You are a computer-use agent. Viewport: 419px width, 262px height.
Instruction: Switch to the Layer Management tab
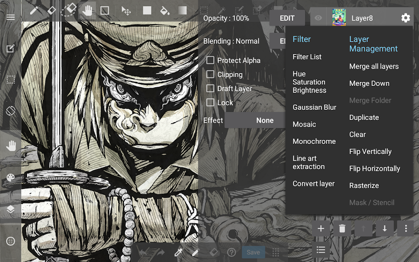373,44
